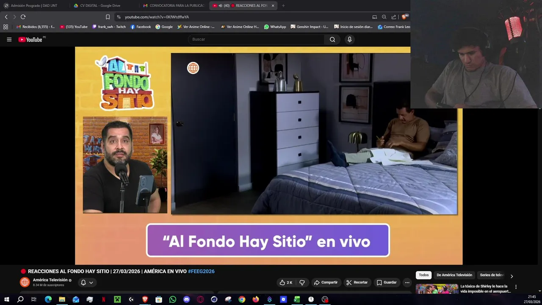Screen dimensions: 542x305
Task: Select the Todos filter chip
Action: (424, 275)
